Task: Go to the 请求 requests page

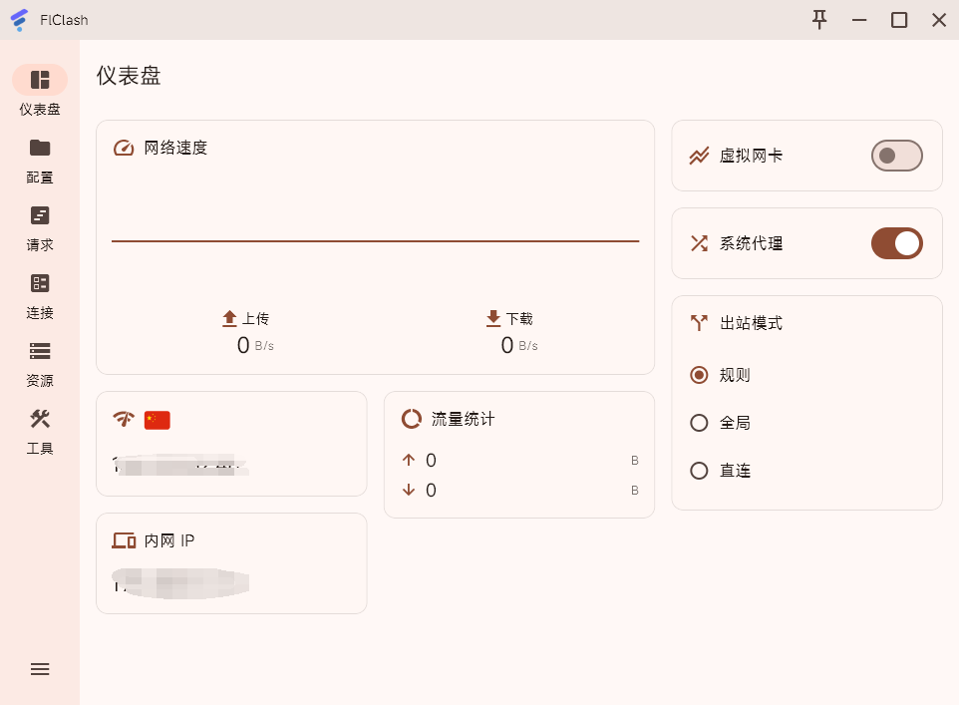Action: [x=40, y=216]
